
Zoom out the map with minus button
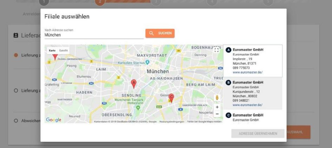tap(217, 114)
